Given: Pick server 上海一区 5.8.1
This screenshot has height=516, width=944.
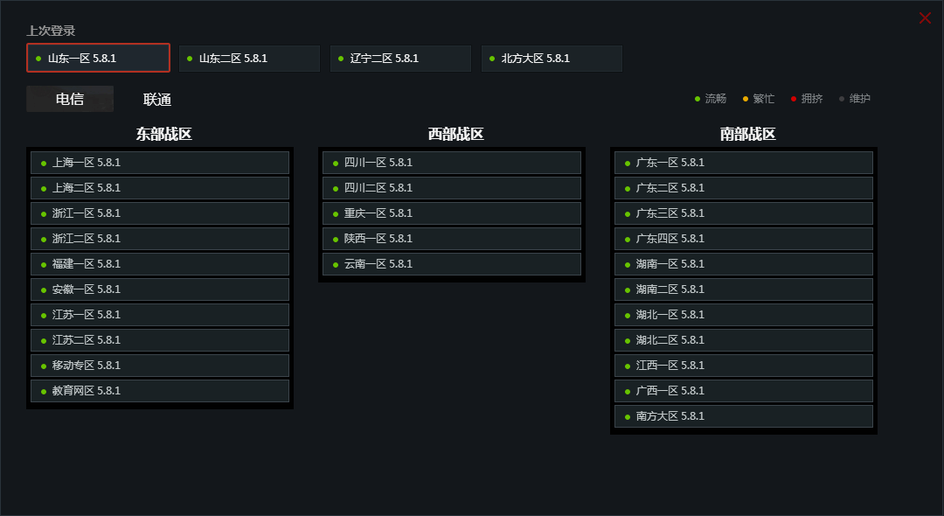Looking at the screenshot, I should (x=160, y=163).
